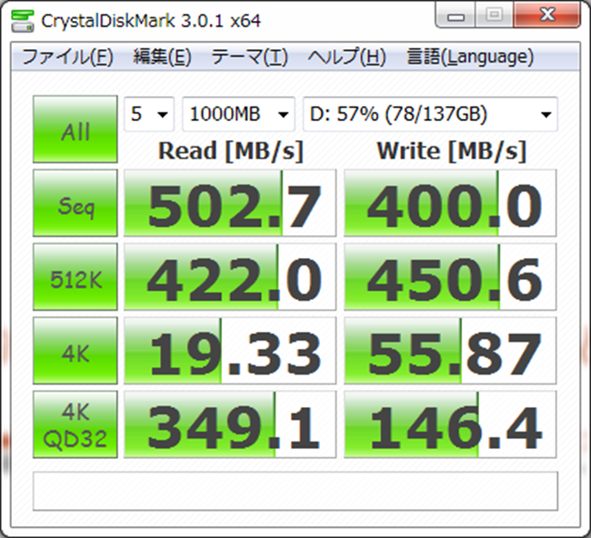Open the テーマ(T) menu
Viewport: 591px width, 538px height.
click(249, 57)
